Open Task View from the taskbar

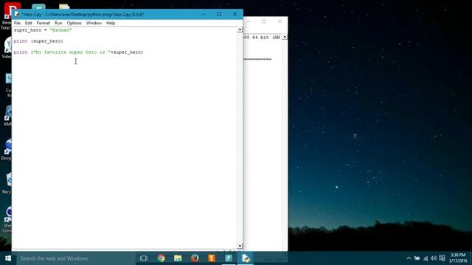point(144,258)
